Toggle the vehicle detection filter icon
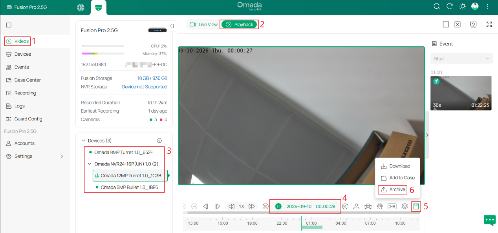Screen dimensions: 498x233 click(368, 206)
